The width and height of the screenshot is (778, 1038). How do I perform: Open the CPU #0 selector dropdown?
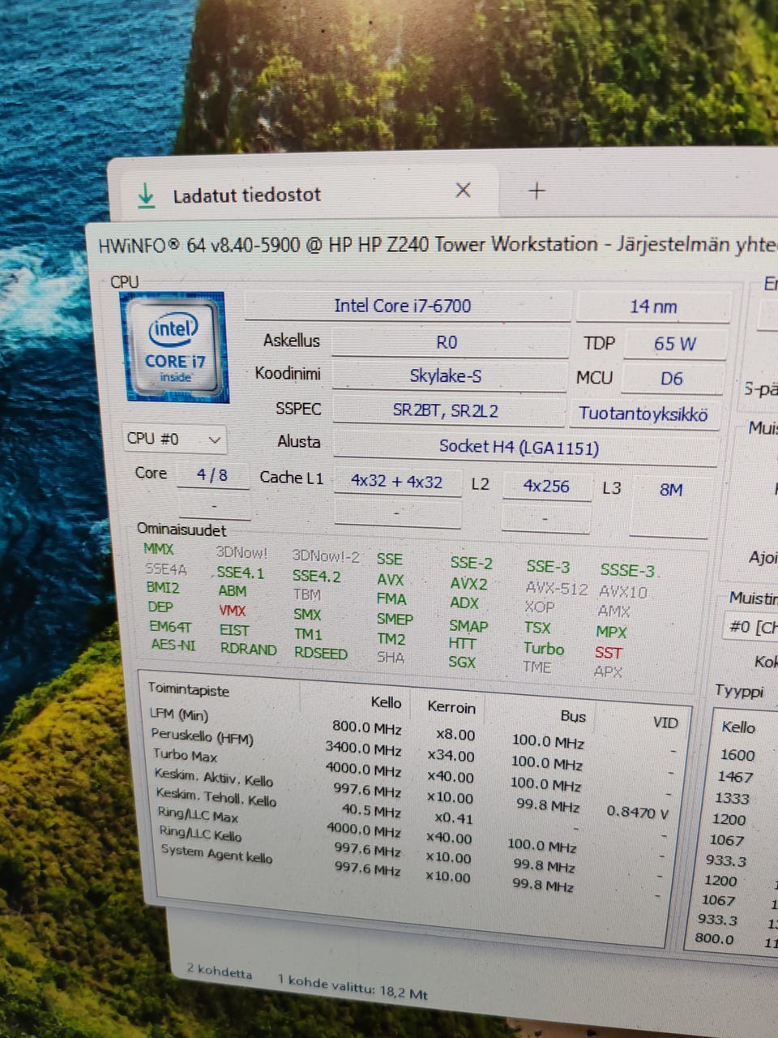click(x=174, y=439)
